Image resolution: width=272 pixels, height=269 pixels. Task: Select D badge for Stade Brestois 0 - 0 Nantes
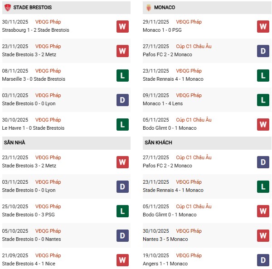coord(122,235)
